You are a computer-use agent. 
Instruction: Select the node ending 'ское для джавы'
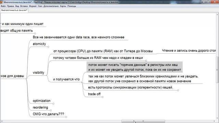point(12,76)
